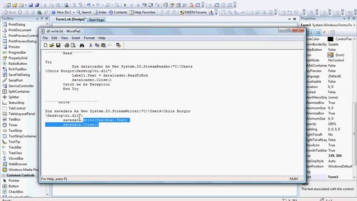Click the Toolbox scroll down arrow
Image resolution: width=357 pixels, height=201 pixels.
47,195
